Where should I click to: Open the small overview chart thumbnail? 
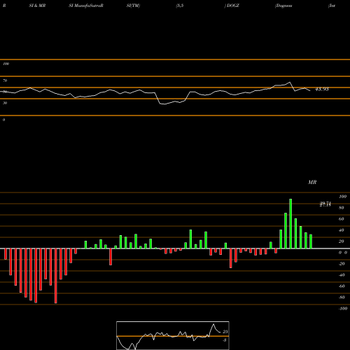pos(173,335)
